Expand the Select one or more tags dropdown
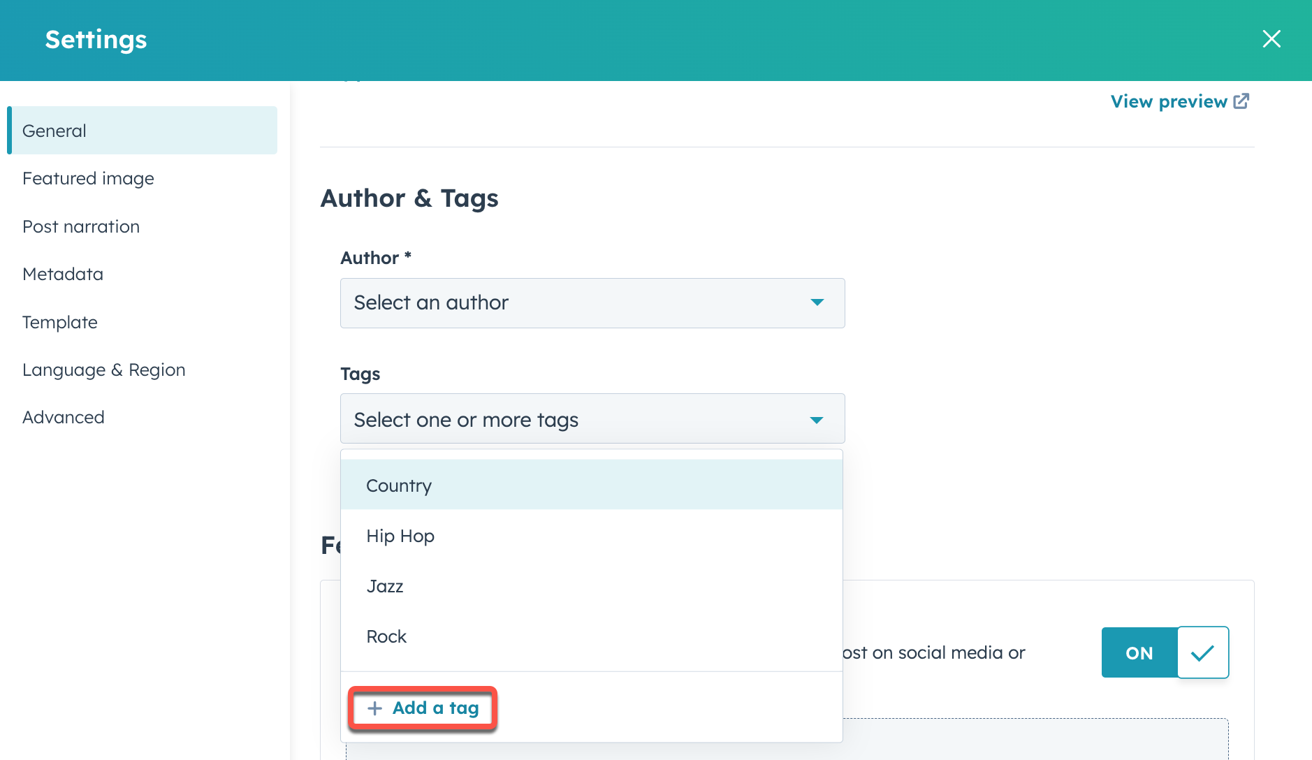 (592, 418)
